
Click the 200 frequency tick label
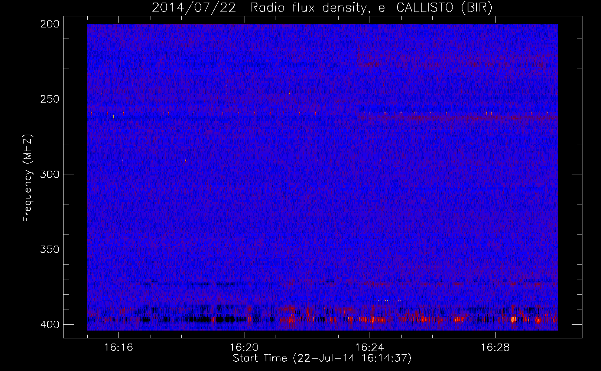coord(49,24)
